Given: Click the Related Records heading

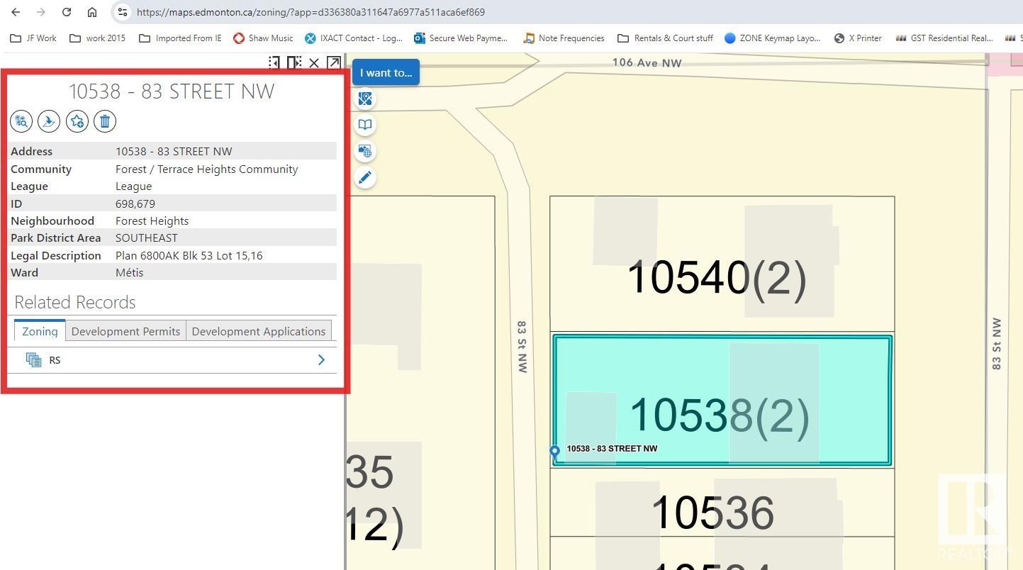Looking at the screenshot, I should [75, 302].
